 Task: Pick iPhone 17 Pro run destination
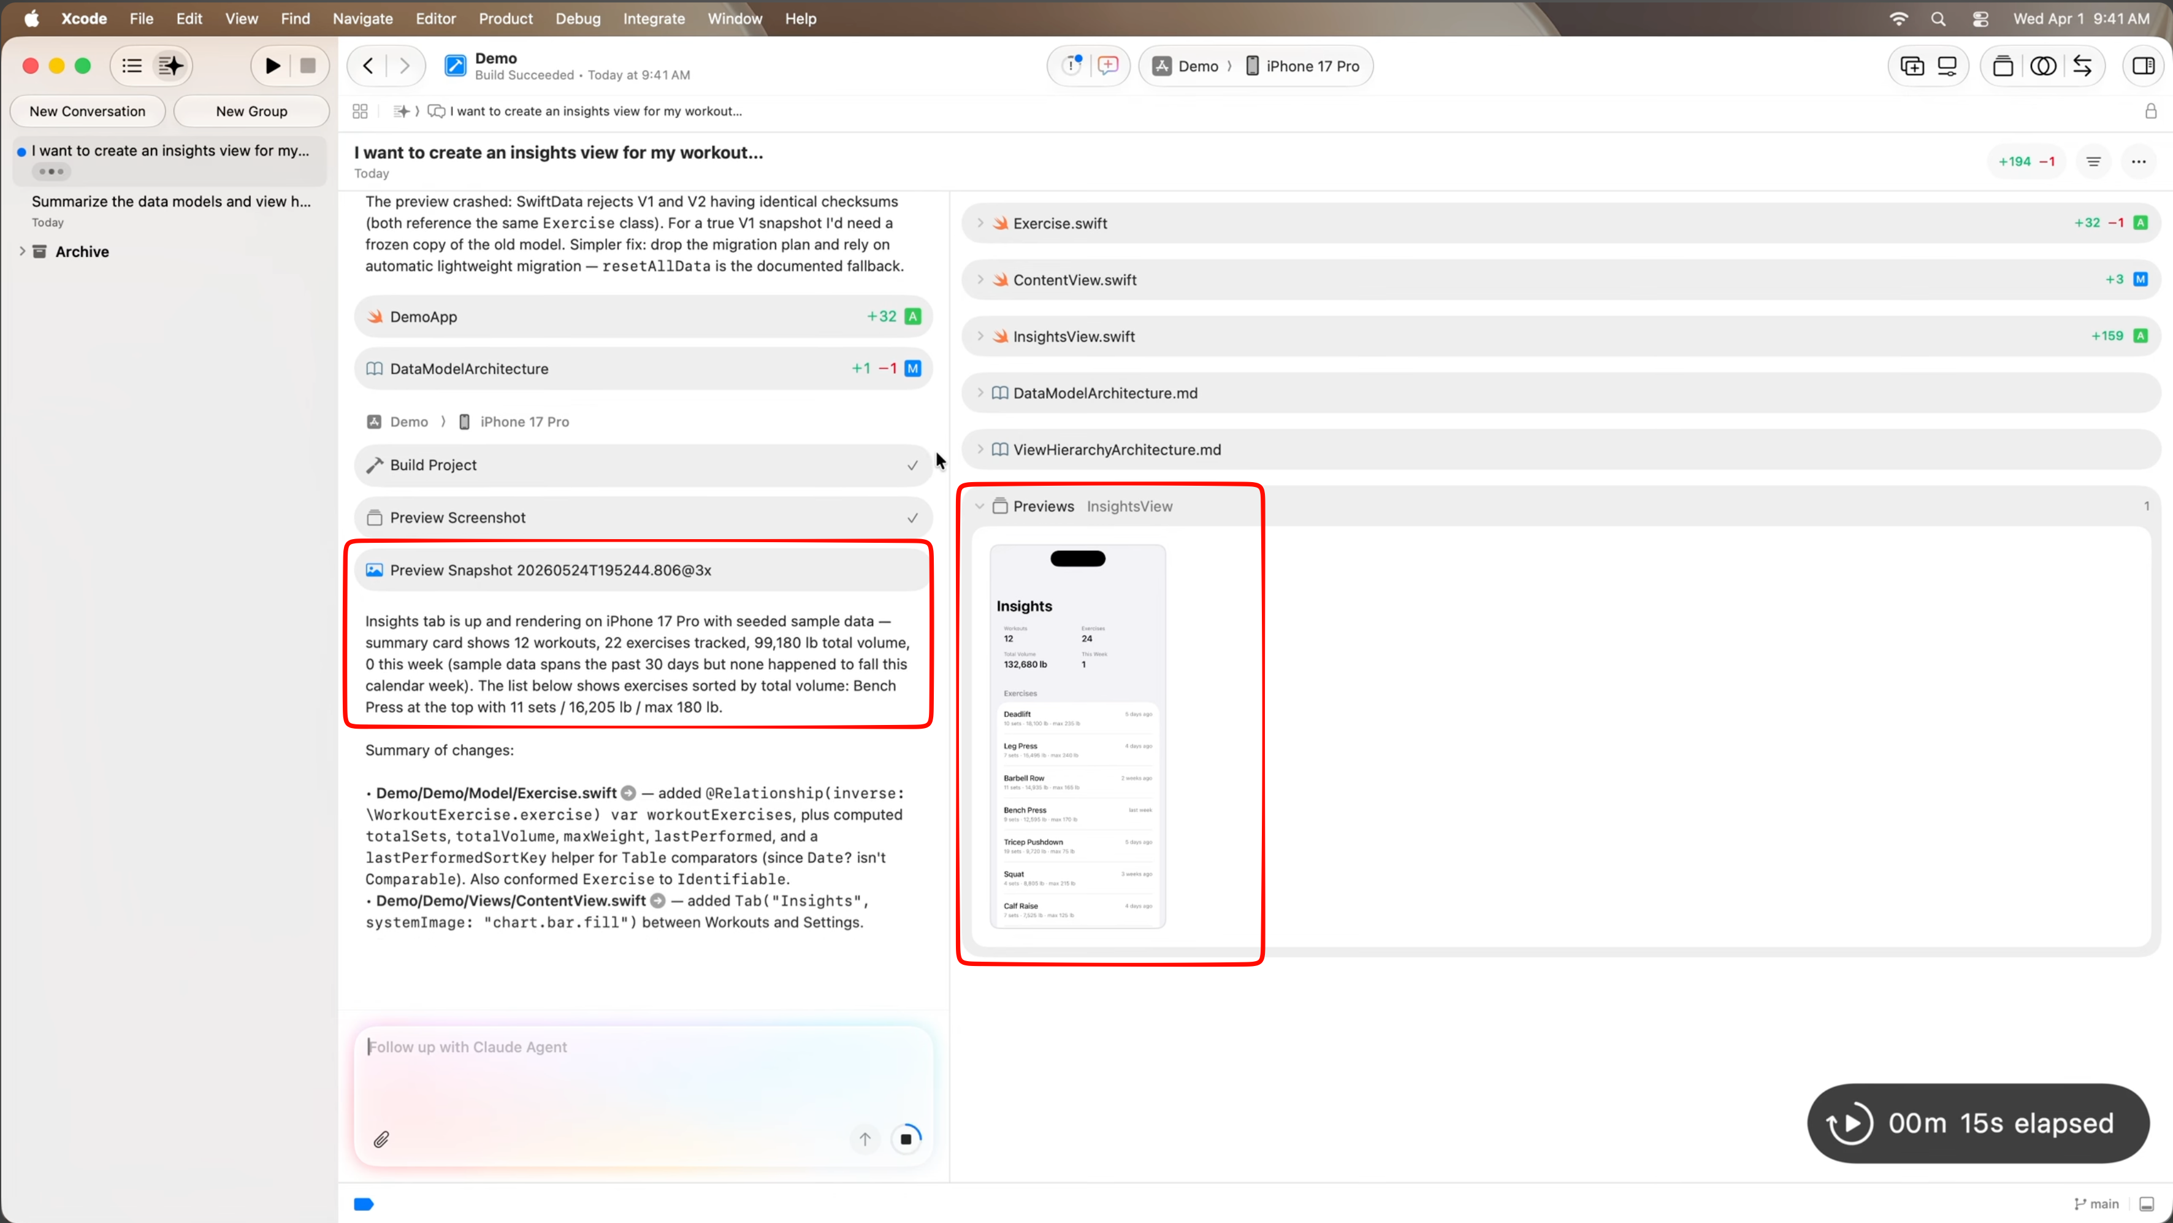(1304, 66)
